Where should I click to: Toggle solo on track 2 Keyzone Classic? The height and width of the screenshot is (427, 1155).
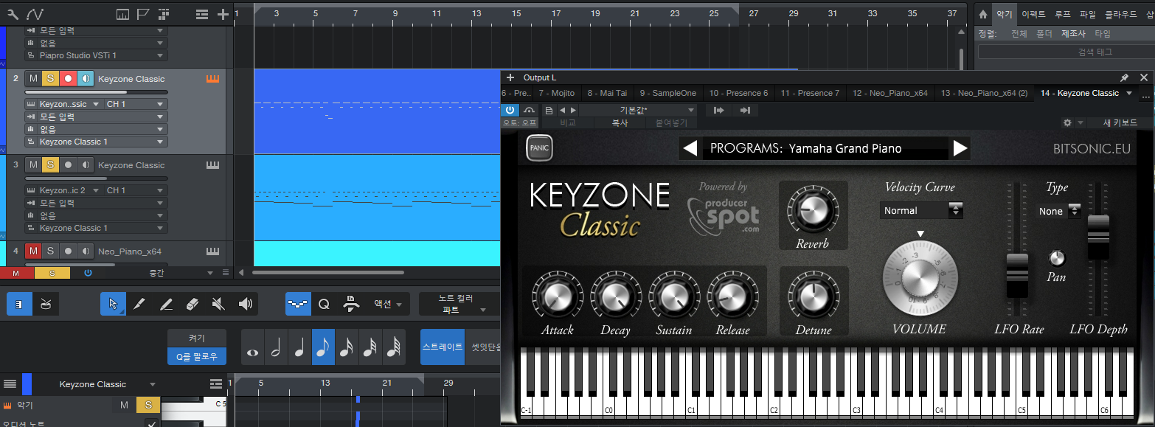[x=51, y=79]
